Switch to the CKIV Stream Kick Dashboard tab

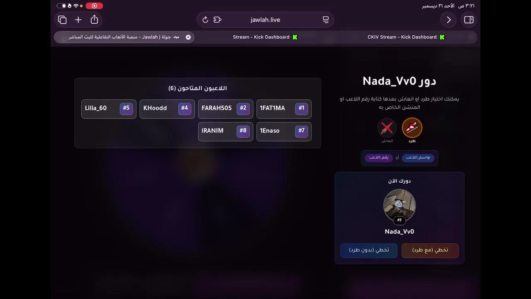pos(406,37)
